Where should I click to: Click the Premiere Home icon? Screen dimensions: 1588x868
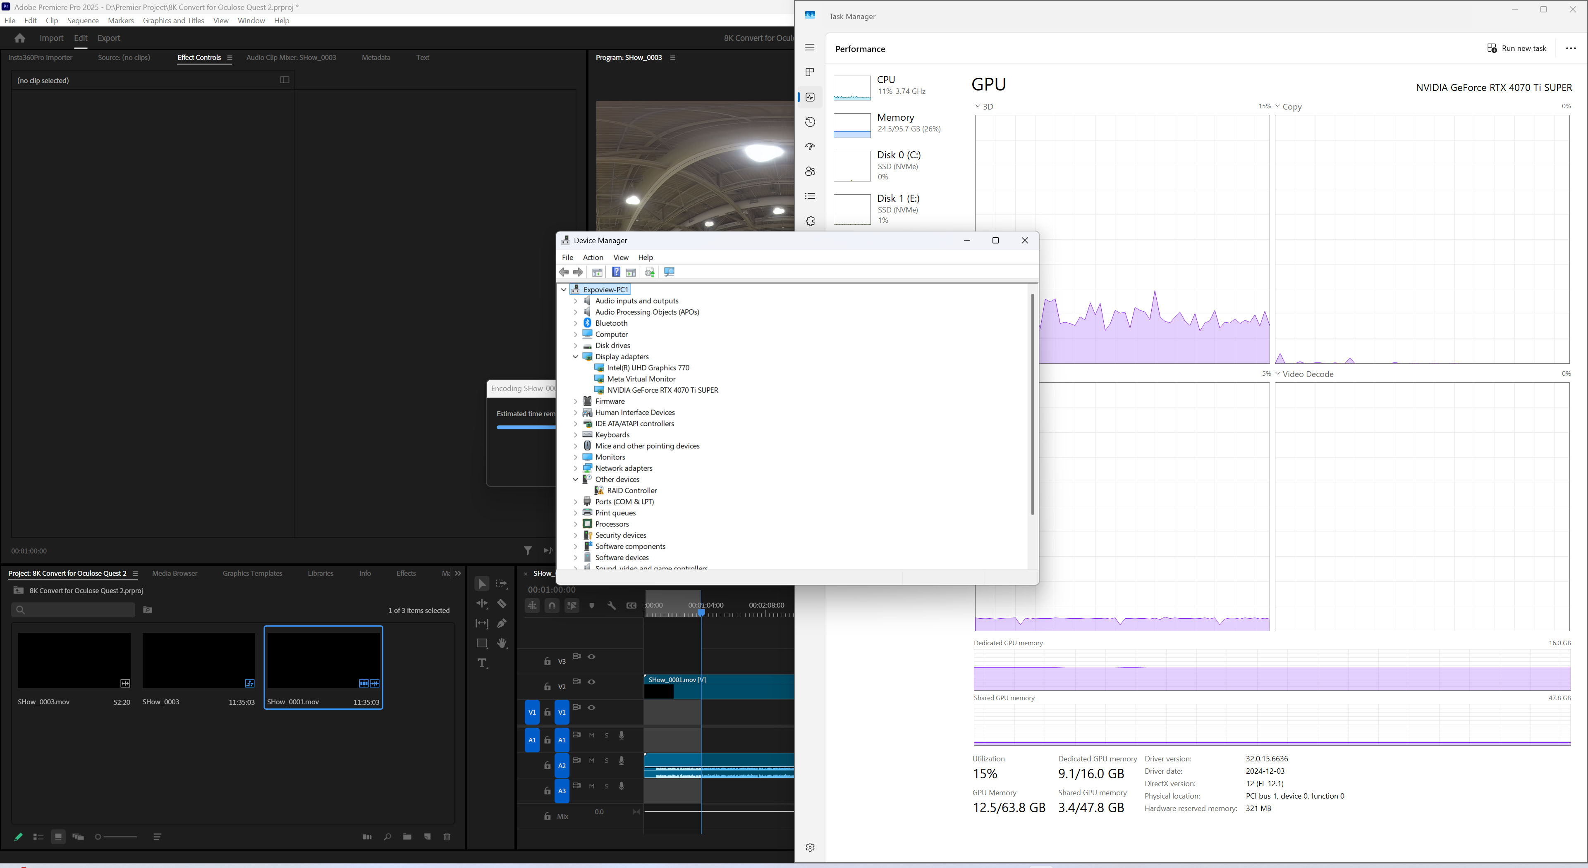tap(20, 38)
